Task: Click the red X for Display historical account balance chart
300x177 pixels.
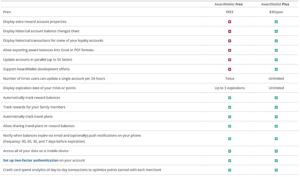Action: point(230,31)
